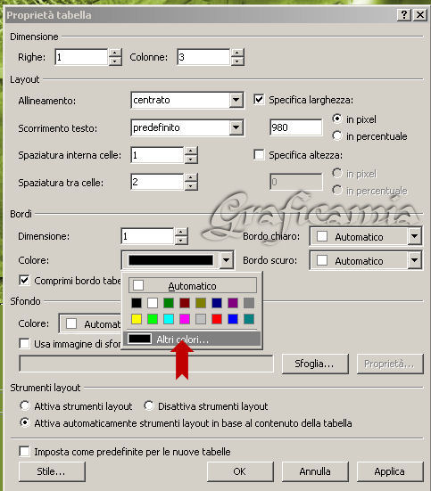This screenshot has width=431, height=491.
Task: Increase Spaziatura interna celle value
Action: pos(191,151)
